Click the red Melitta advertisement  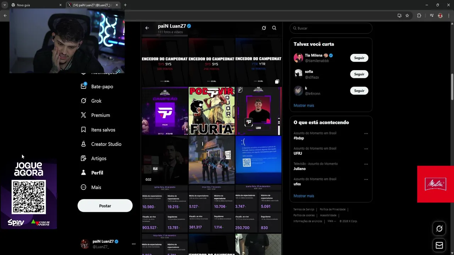[x=436, y=184]
